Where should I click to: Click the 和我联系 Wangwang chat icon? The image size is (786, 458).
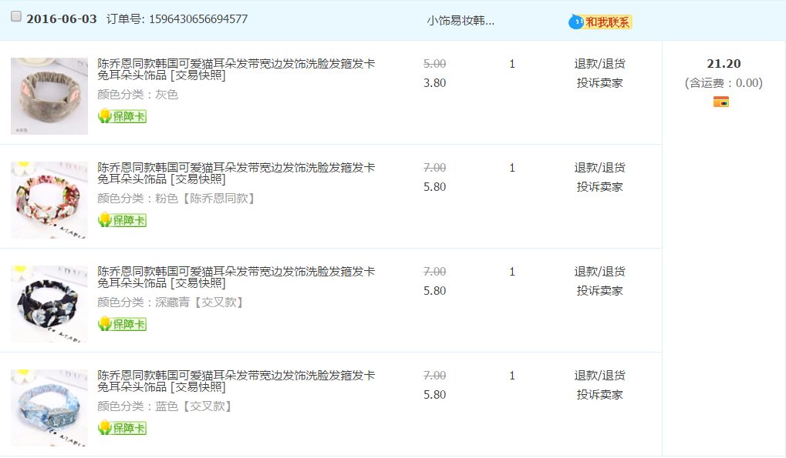pos(600,22)
